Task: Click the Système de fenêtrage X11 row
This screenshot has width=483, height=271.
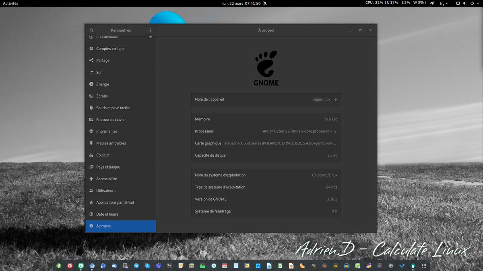Action: tap(266, 211)
